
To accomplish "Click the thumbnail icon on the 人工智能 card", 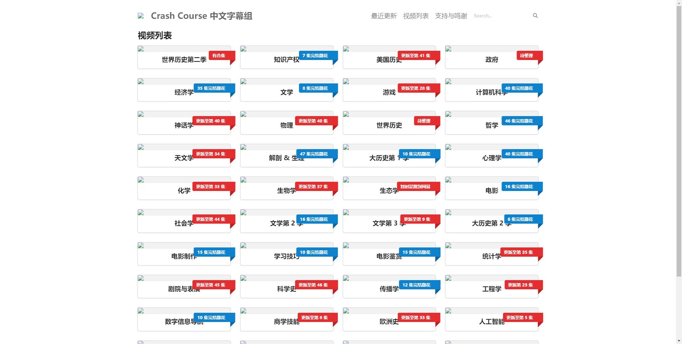I will tap(449, 311).
